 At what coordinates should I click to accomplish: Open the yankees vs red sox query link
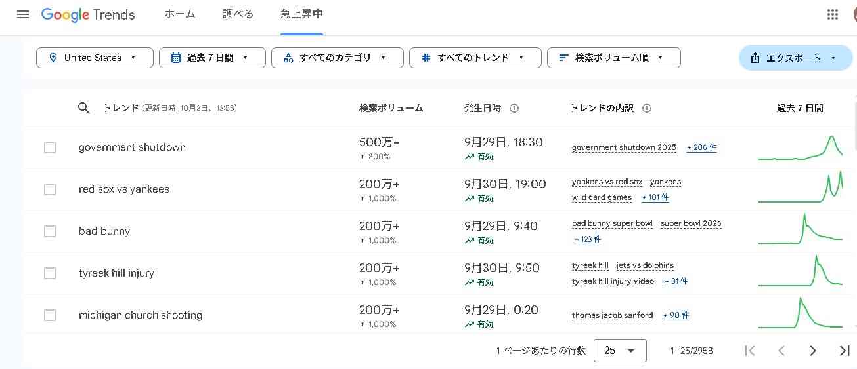(607, 182)
